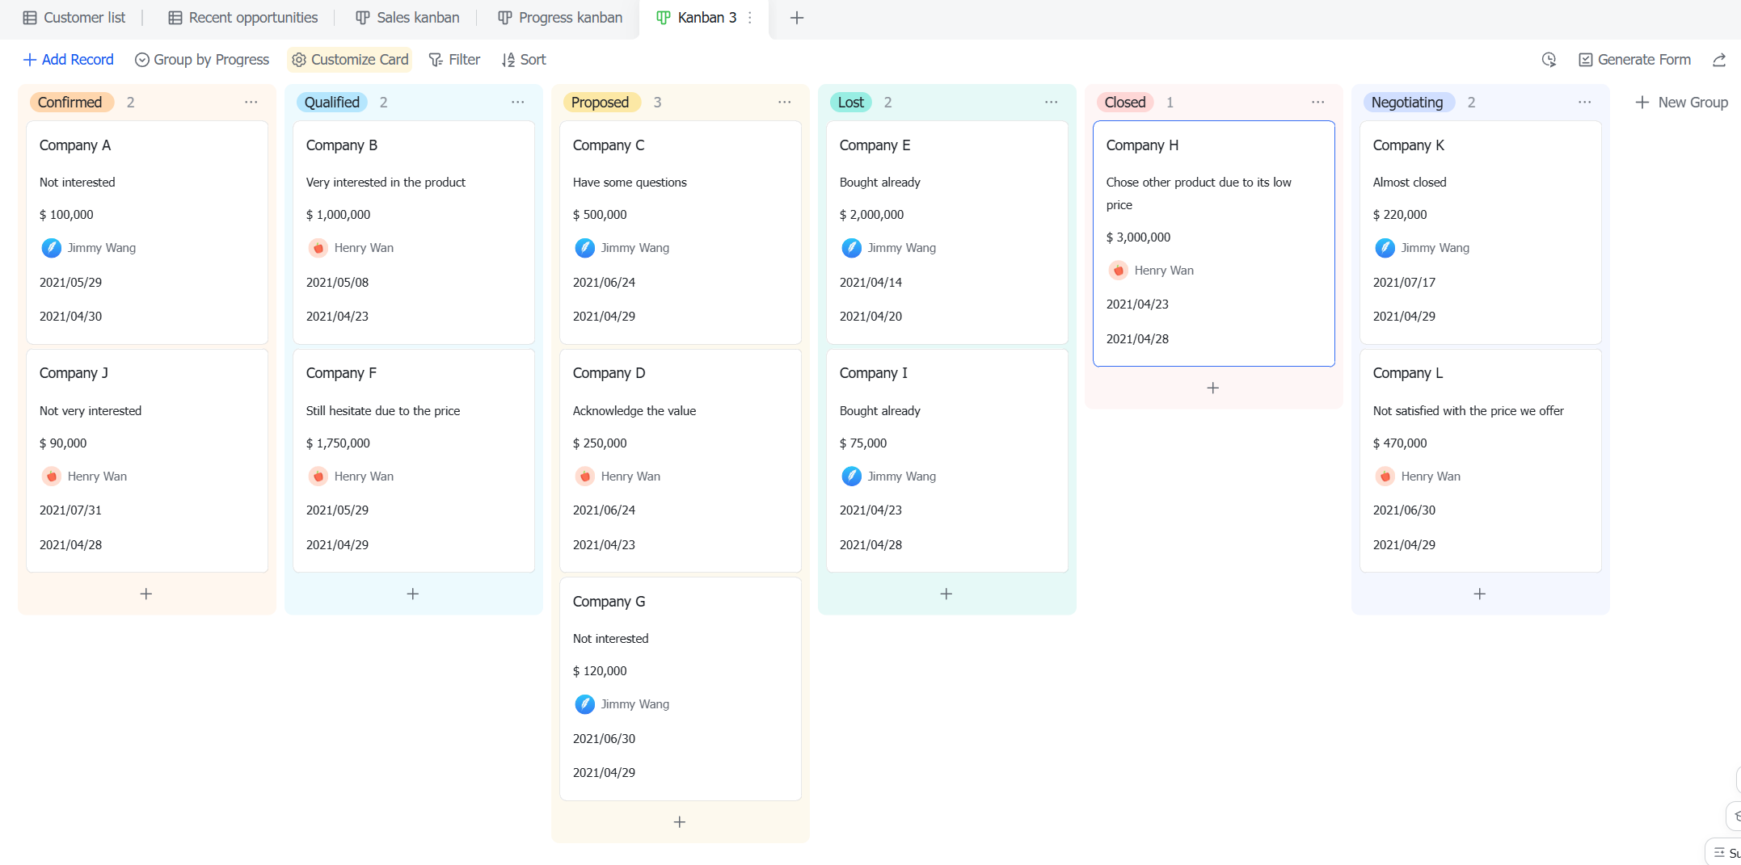Open Negotiating group more options

coord(1585,103)
